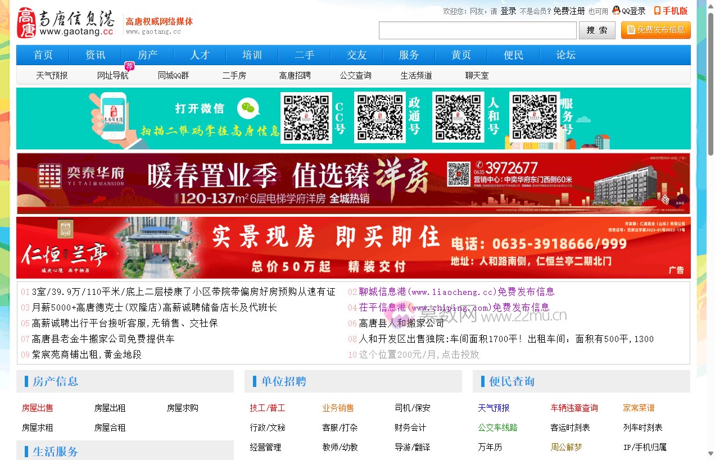
Task: Click the 政通号 QR code
Action: pos(379,117)
